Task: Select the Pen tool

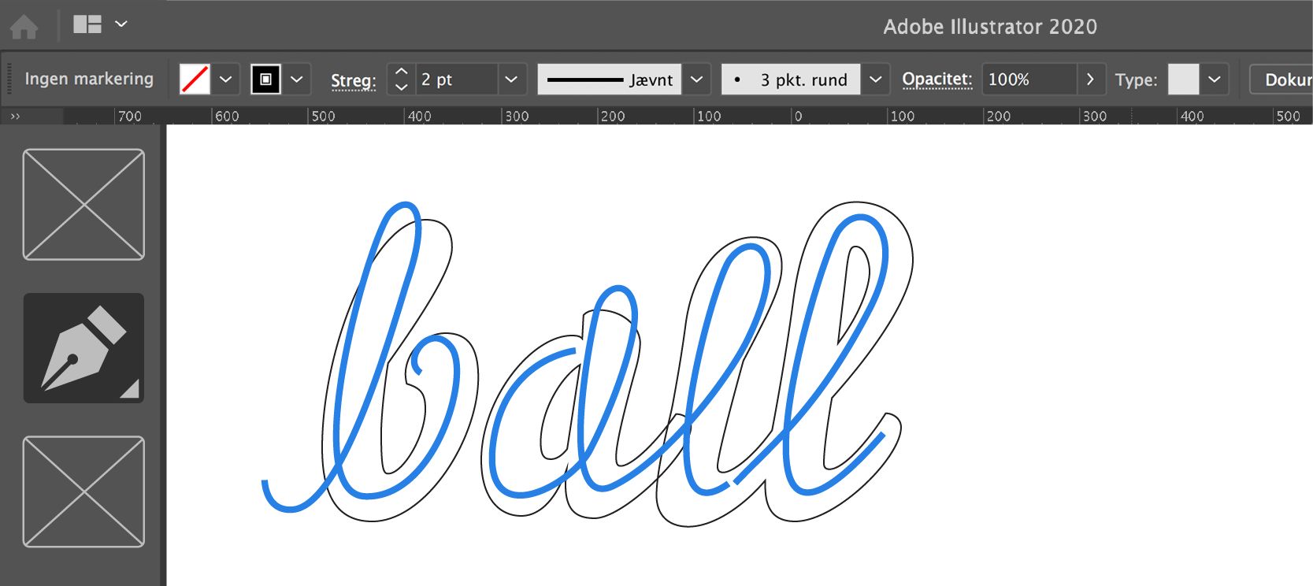Action: click(83, 348)
